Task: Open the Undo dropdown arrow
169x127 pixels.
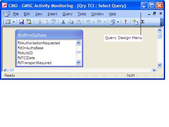Action: [x=93, y=22]
